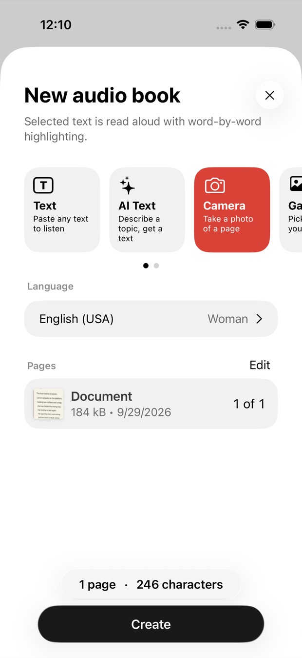The height and width of the screenshot is (658, 302).
Task: Tap the 1 page · 246 characters summary
Action: [x=151, y=584]
